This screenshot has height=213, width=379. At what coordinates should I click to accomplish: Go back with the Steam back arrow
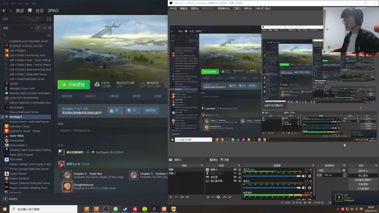point(4,10)
